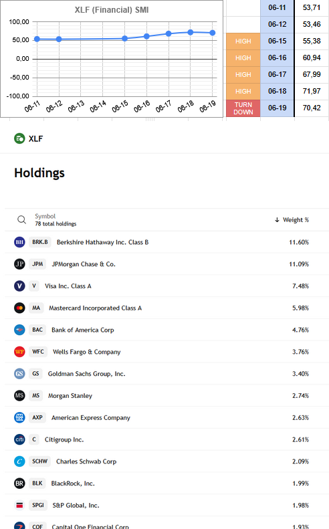Click the search magnifier icon in holdings

pos(21,219)
